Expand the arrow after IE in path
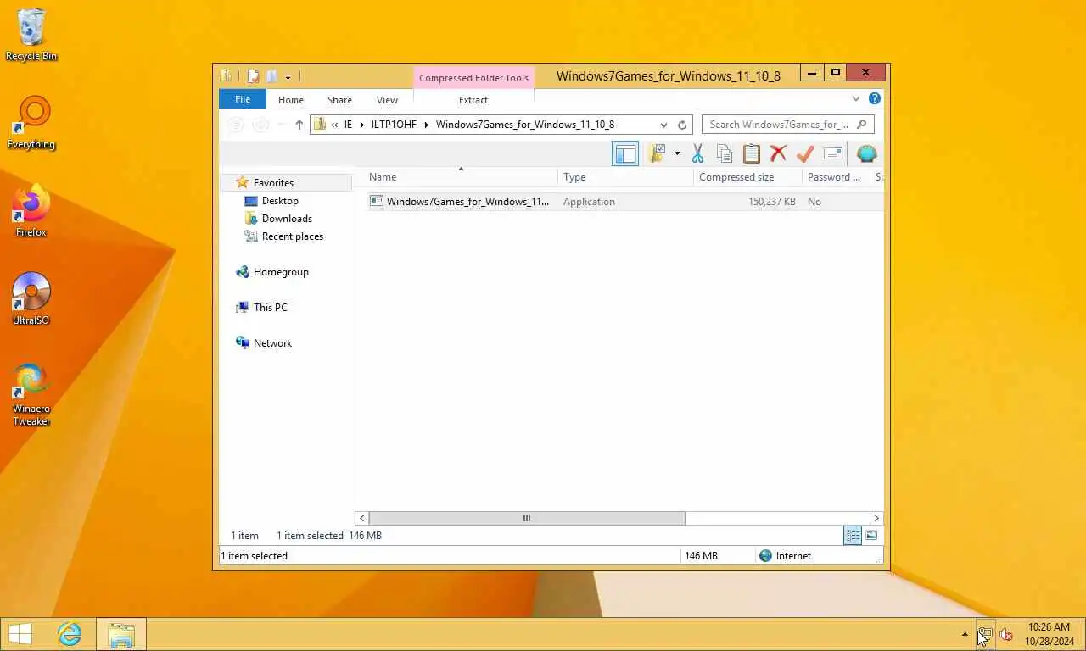The image size is (1086, 651). [362, 125]
